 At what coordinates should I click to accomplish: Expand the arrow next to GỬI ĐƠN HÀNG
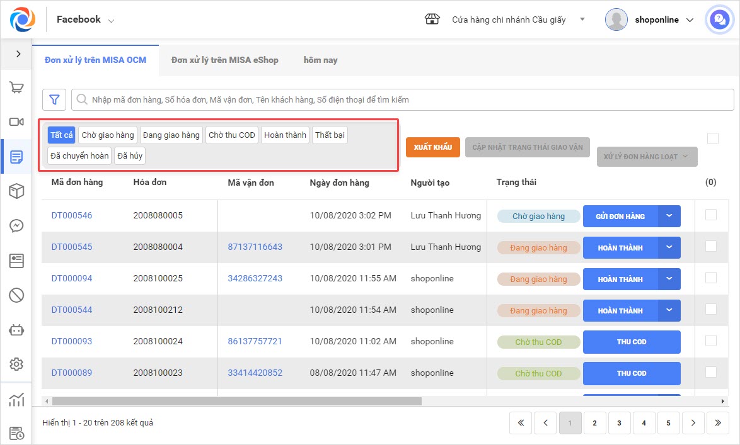pos(669,216)
